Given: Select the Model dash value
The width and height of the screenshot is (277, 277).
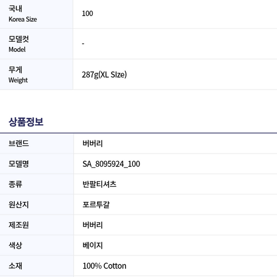Looking at the screenshot, I should point(83,44).
